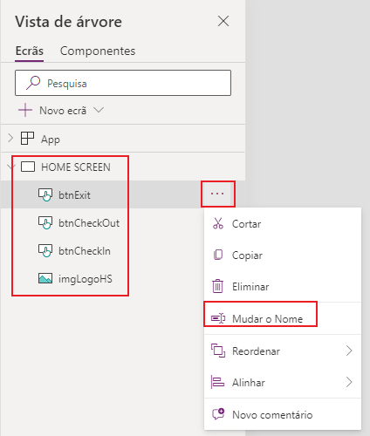Click the magnifying glass search icon

pos(33,83)
